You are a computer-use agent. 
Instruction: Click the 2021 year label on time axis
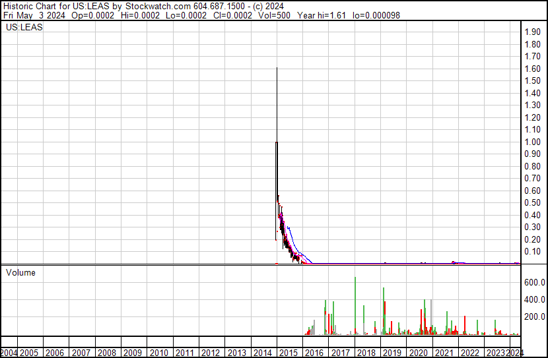pos(444,353)
